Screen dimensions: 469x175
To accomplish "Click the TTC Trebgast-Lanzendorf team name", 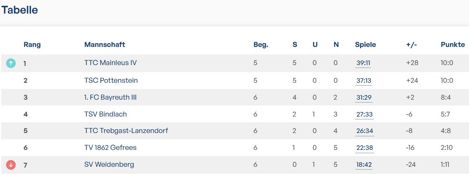I will click(x=126, y=131).
